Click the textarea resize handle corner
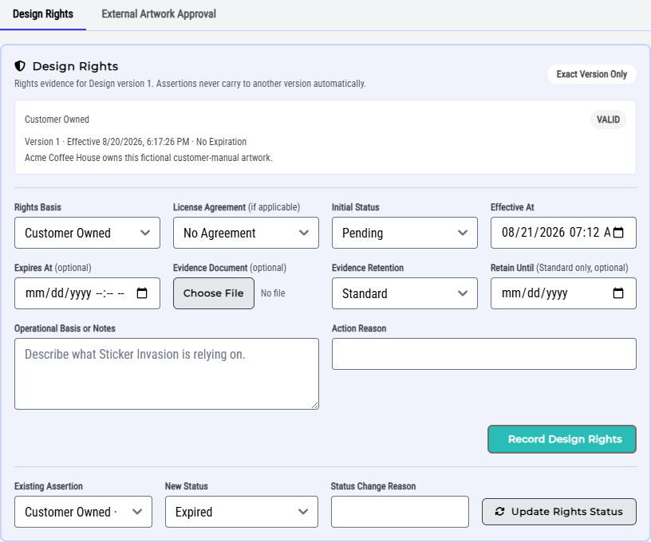 pyautogui.click(x=315, y=406)
